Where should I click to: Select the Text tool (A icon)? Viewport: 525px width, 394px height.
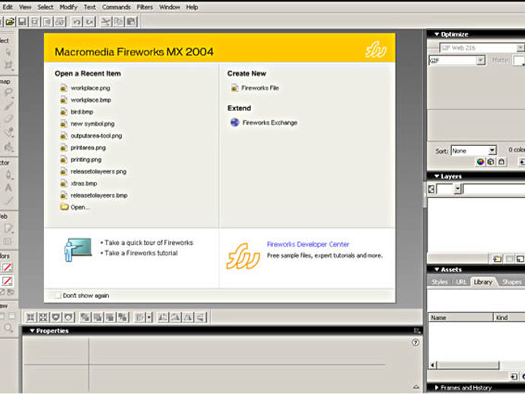(8, 187)
